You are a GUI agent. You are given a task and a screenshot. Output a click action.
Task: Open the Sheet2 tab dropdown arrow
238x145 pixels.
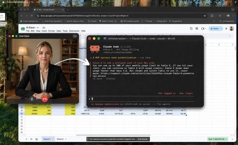pyautogui.click(x=66, y=139)
